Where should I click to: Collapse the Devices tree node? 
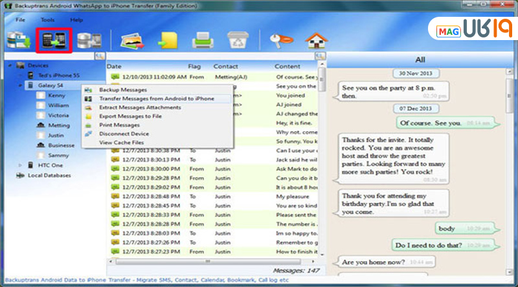10,65
